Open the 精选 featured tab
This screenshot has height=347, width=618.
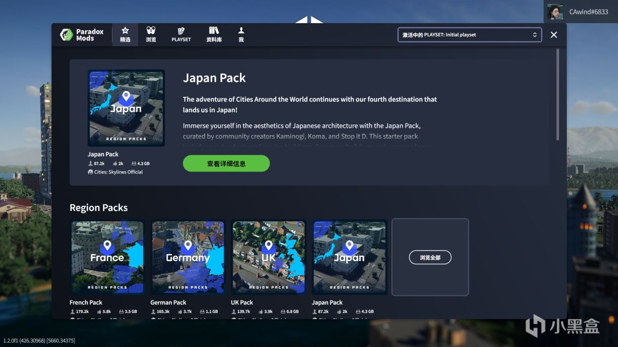pos(125,35)
